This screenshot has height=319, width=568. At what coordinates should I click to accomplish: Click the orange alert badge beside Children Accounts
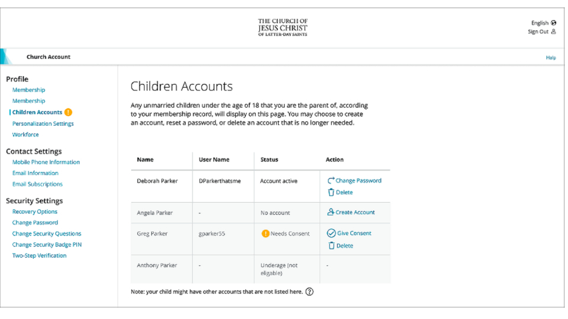[x=69, y=112]
